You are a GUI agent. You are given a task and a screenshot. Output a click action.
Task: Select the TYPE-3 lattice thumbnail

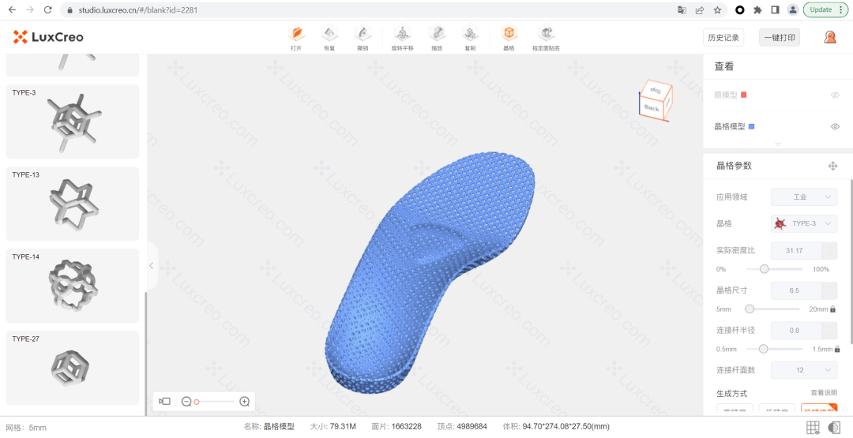pos(73,122)
